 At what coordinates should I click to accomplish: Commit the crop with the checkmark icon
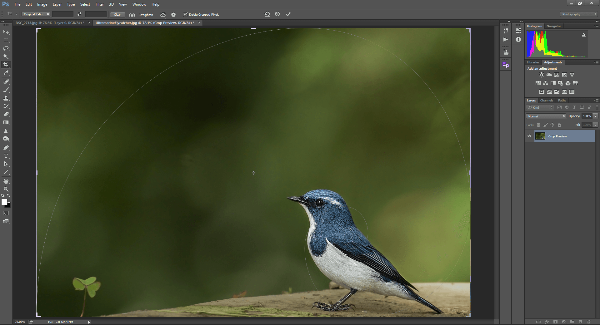288,14
